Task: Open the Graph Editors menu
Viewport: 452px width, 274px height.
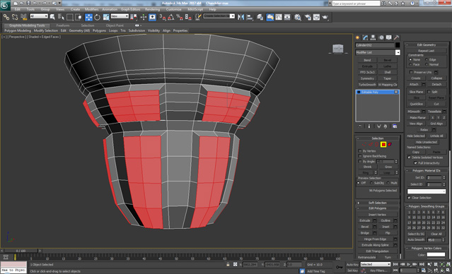Action: pyautogui.click(x=131, y=9)
